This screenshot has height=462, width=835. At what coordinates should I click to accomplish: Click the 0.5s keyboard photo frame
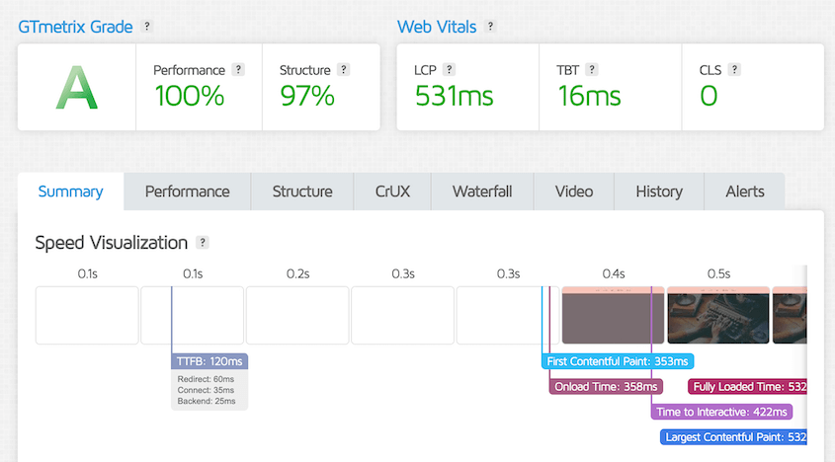717,315
